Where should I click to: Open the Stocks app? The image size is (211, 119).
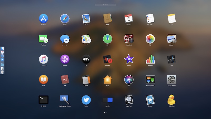coord(172,59)
